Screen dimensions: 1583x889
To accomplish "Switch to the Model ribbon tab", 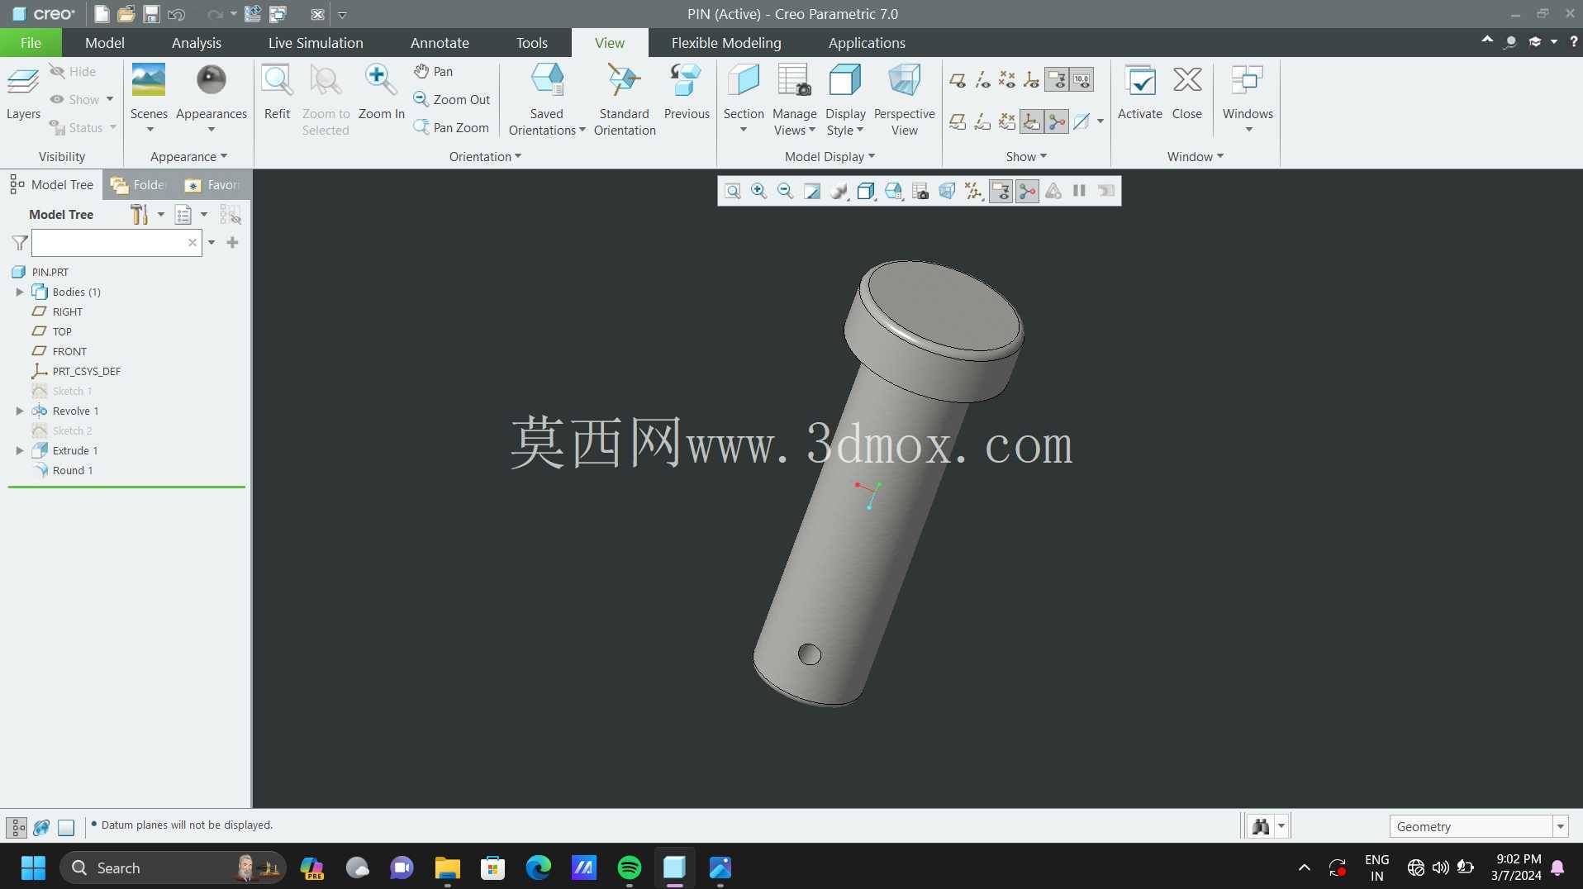I will 105,43.
